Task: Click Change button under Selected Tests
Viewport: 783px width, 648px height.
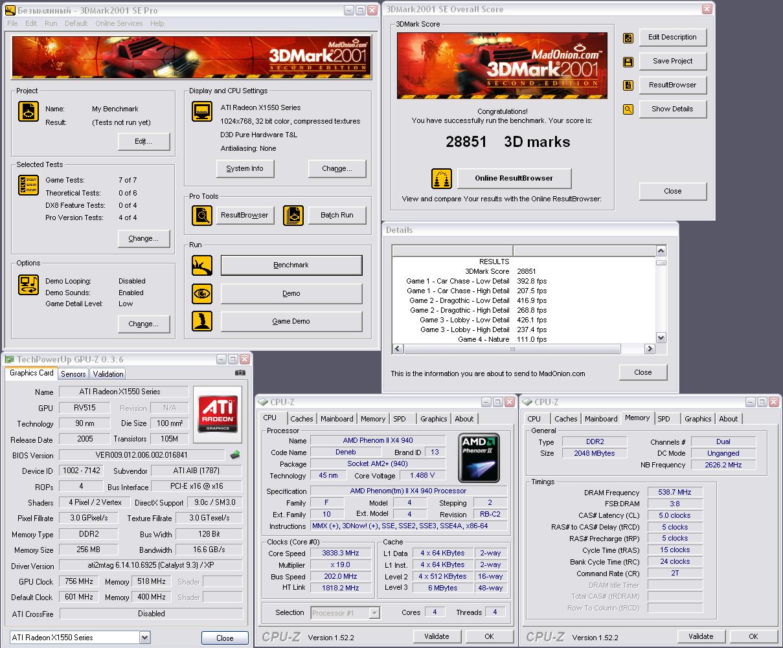Action: pyautogui.click(x=144, y=238)
